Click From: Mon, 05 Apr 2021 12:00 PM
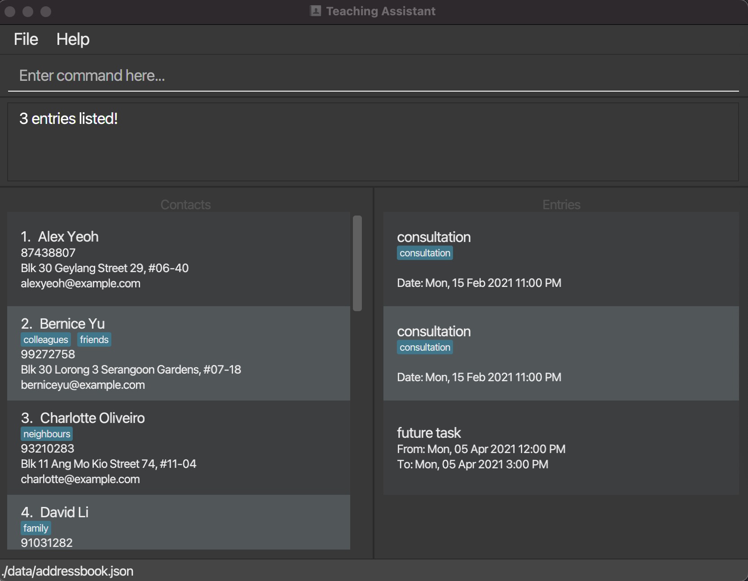Viewport: 748px width, 581px height. coord(481,449)
